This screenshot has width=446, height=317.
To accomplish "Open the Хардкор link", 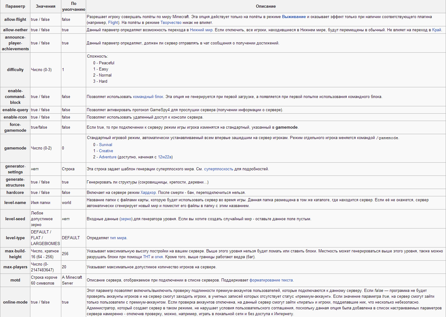I will 148,193.
